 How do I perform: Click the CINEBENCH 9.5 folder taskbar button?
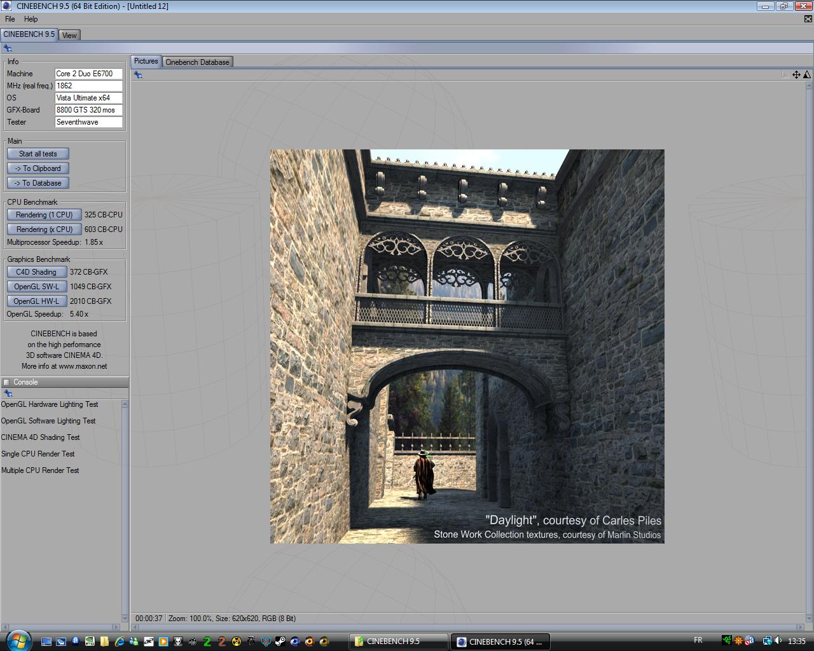398,641
